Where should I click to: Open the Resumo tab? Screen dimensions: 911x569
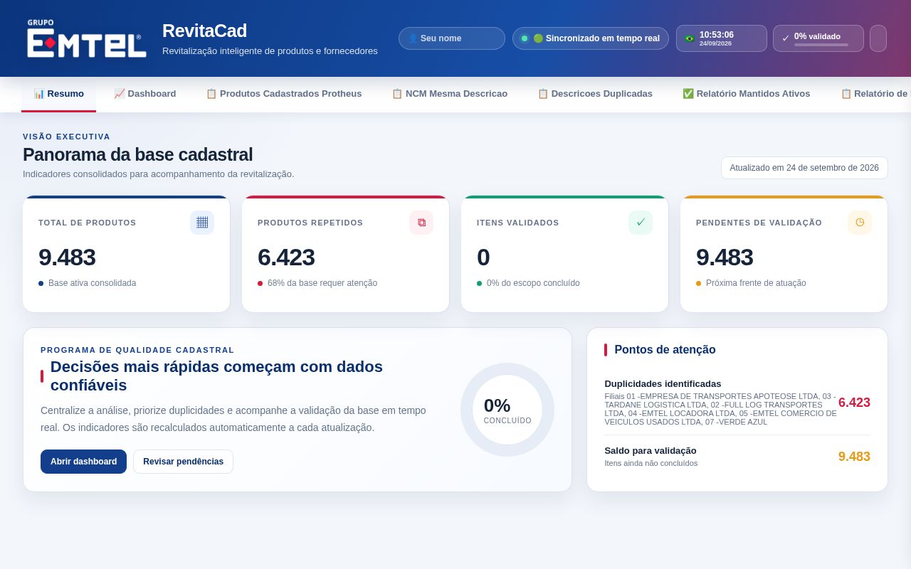pyautogui.click(x=58, y=94)
